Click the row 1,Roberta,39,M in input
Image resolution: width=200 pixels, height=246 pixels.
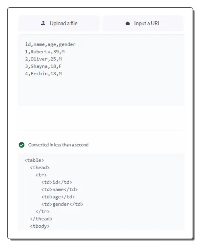pyautogui.click(x=45, y=52)
